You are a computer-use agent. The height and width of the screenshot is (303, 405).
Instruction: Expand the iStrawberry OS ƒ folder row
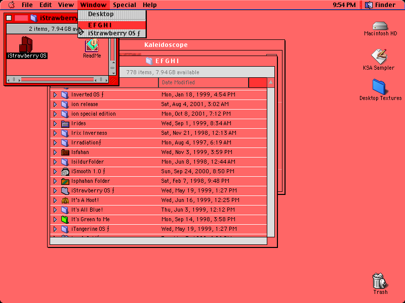[x=55, y=190]
